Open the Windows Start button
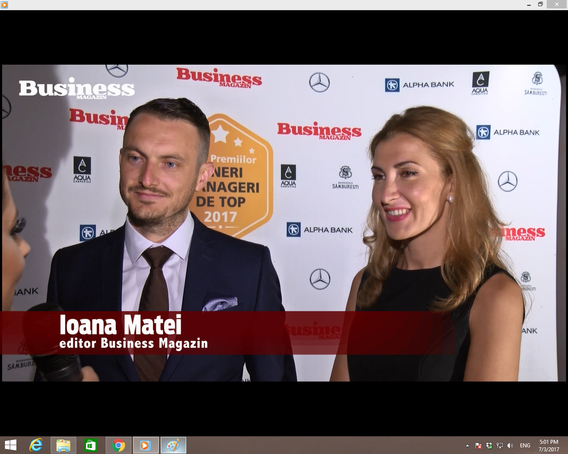Screen dimensions: 568x454 click(10, 445)
